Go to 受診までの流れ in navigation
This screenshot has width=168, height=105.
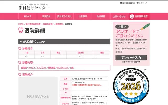point(64,17)
